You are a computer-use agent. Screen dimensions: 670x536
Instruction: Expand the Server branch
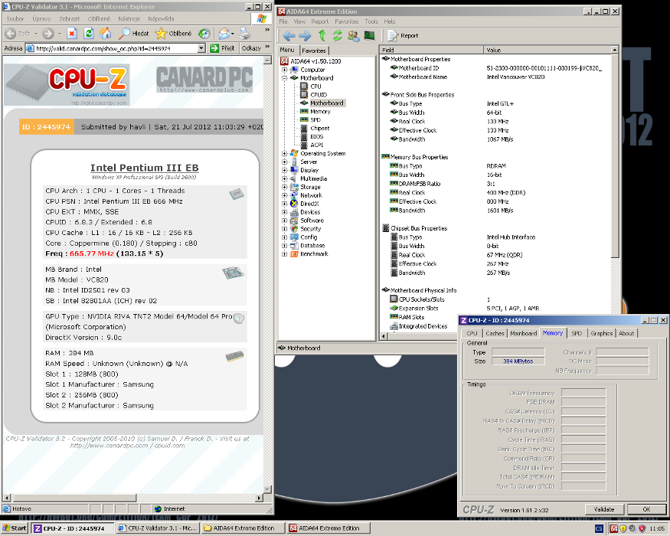point(285,162)
